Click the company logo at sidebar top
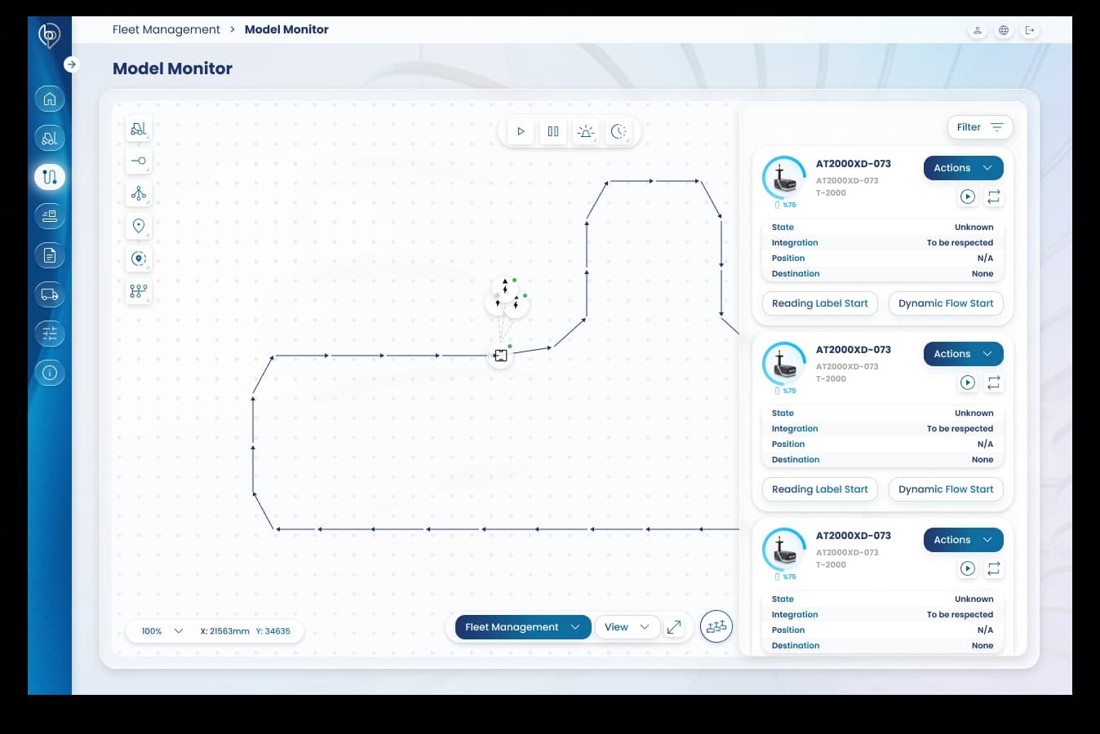Viewport: 1100px width, 734px height. tap(49, 35)
